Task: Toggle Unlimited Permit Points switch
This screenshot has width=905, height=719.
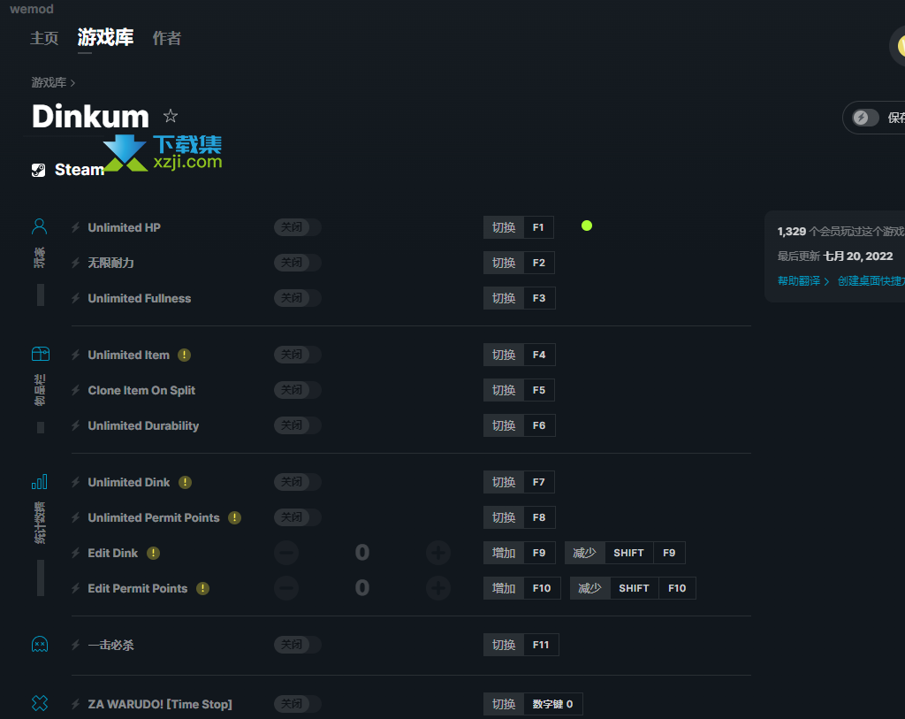Action: click(297, 516)
